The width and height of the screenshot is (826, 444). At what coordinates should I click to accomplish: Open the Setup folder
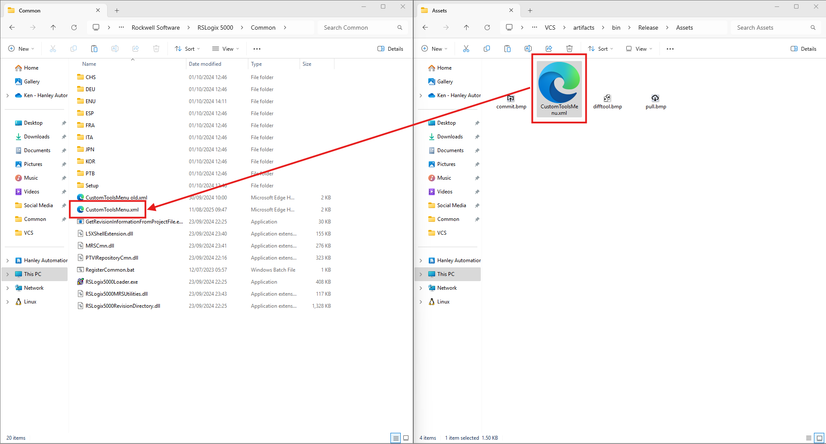(92, 186)
